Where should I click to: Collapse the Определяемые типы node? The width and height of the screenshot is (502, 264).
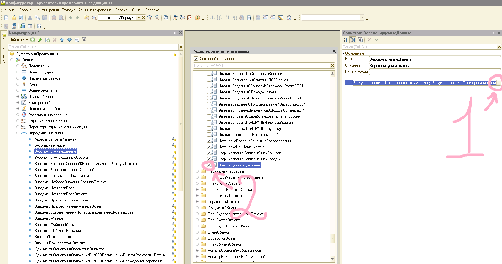point(18,133)
